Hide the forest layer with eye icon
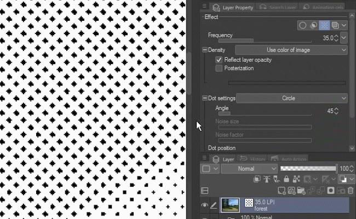 coord(204,205)
